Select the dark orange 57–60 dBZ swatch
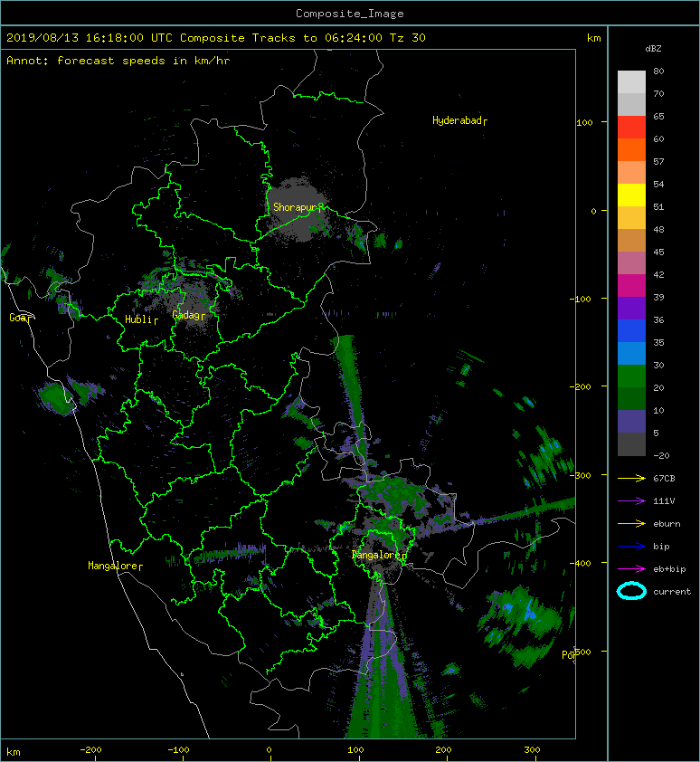 631,149
